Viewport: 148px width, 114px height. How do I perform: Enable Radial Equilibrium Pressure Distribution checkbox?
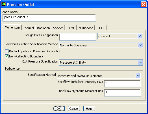click(6, 51)
